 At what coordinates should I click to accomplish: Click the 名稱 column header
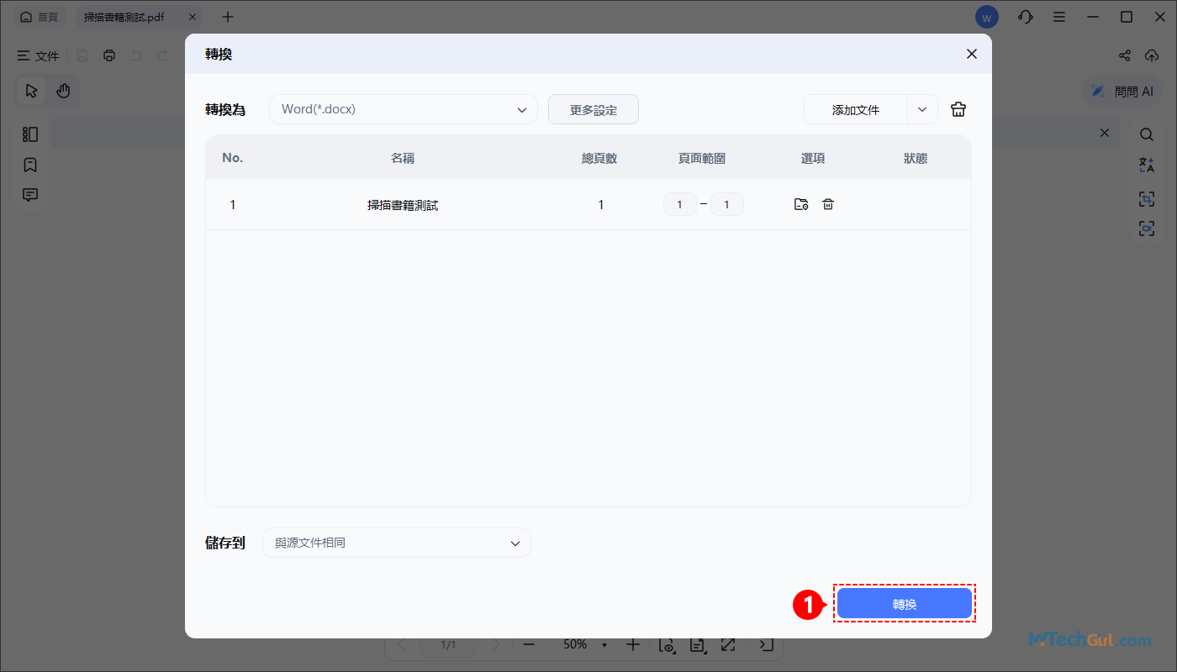click(403, 158)
